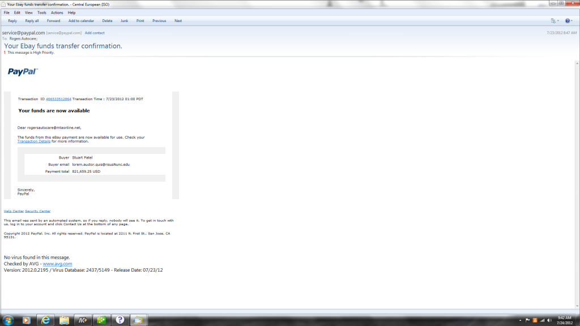The image size is (580, 326).
Task: Open Windows Explorer folder from taskbar
Action: (64, 320)
